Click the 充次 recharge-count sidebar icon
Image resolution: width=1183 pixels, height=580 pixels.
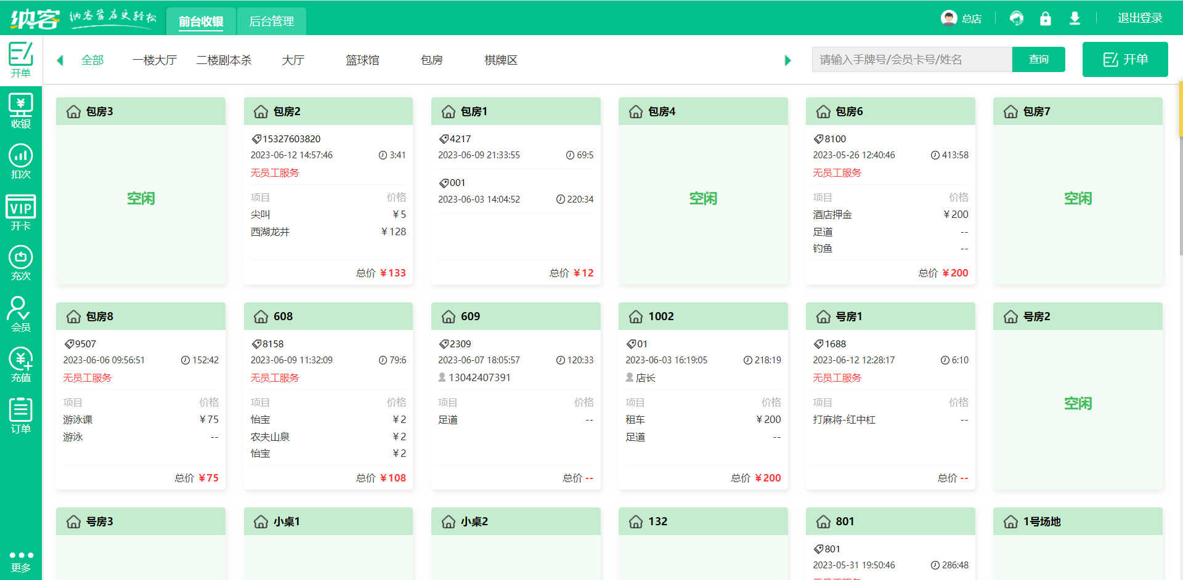(x=20, y=264)
